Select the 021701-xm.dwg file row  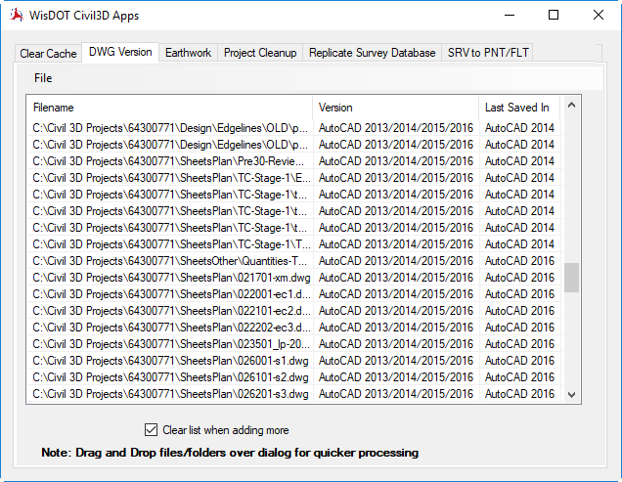click(x=170, y=278)
